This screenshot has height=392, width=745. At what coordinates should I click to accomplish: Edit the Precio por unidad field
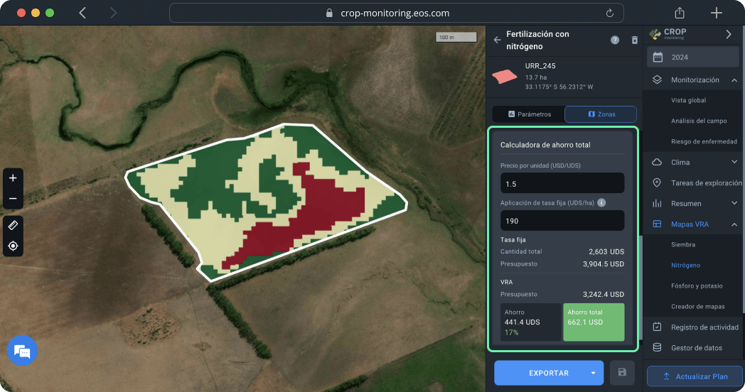pos(562,184)
